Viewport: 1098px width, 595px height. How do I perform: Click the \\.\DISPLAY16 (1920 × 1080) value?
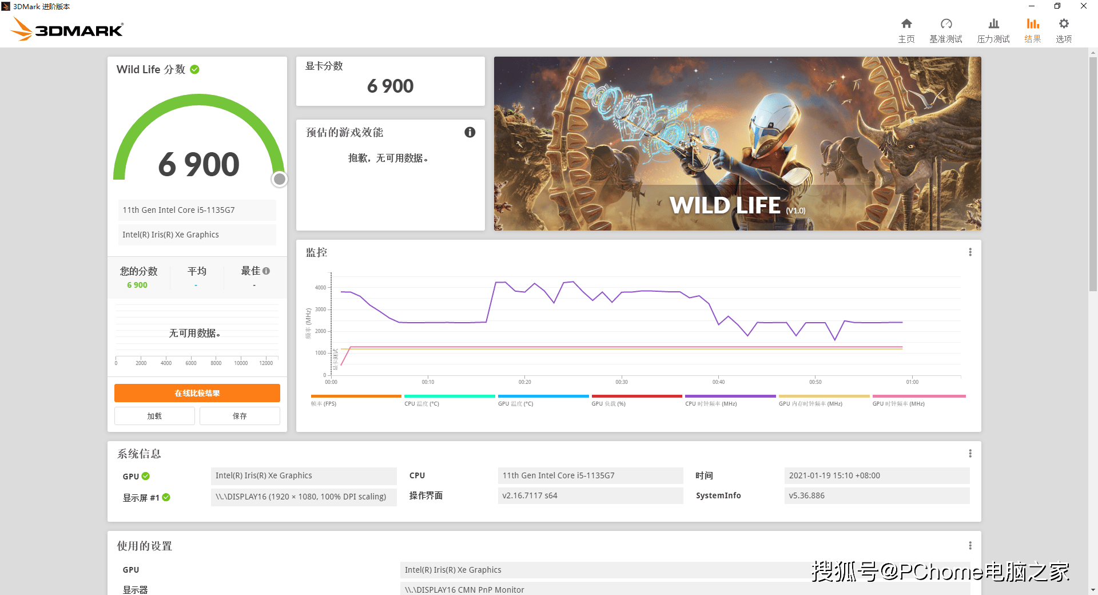point(304,497)
